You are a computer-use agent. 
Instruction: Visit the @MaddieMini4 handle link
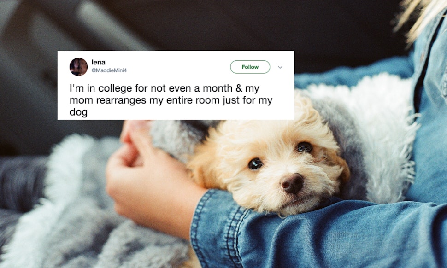tap(109, 70)
